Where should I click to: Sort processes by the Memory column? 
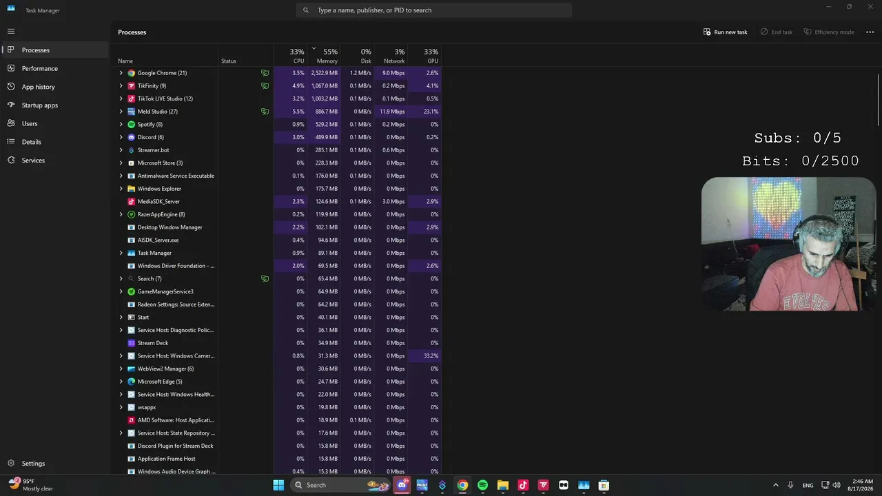tap(324, 56)
